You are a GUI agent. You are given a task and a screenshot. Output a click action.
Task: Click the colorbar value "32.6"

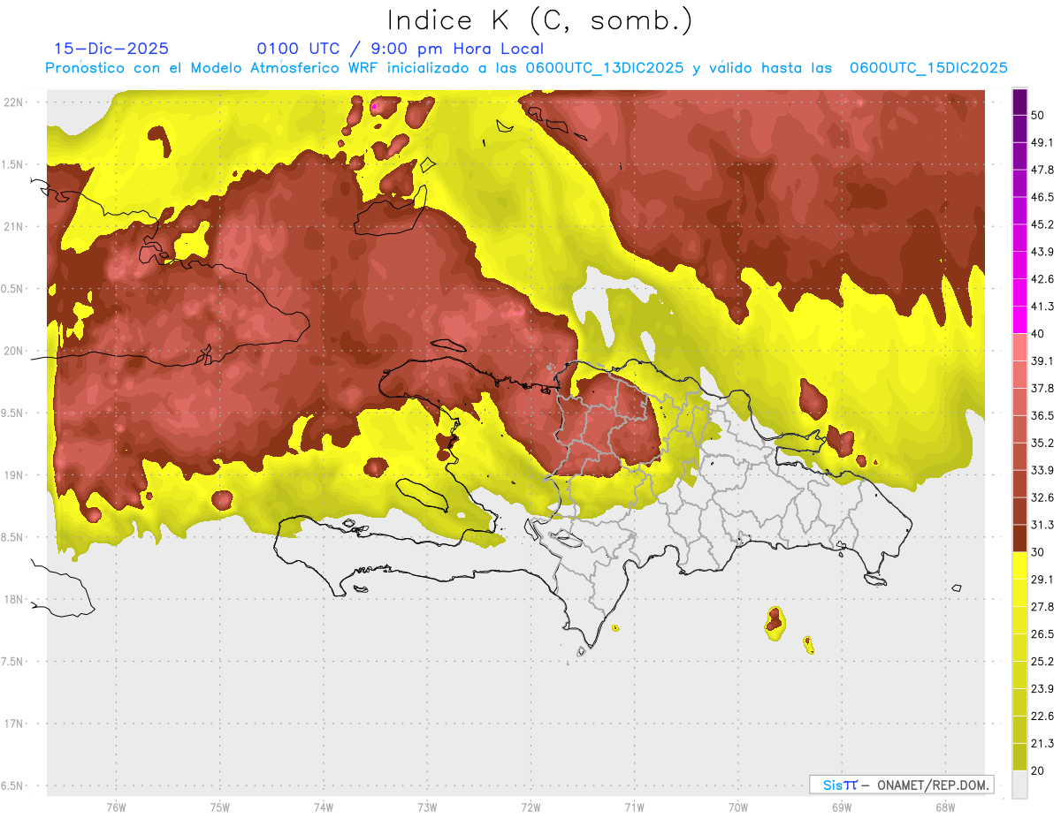(1042, 497)
